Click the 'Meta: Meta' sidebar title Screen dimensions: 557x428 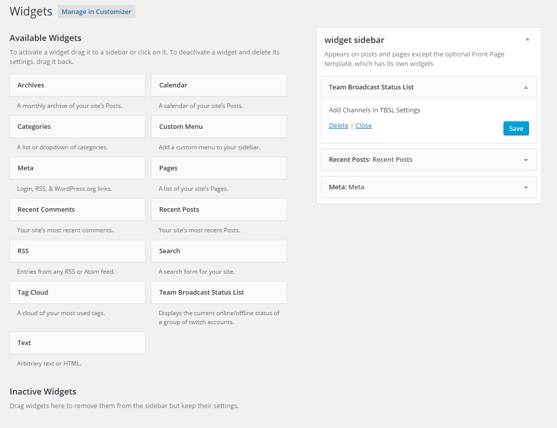[346, 187]
